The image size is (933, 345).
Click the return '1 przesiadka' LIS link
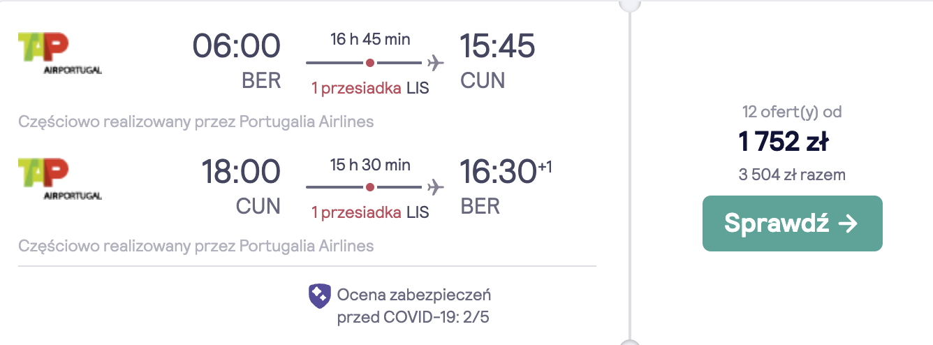[370, 212]
